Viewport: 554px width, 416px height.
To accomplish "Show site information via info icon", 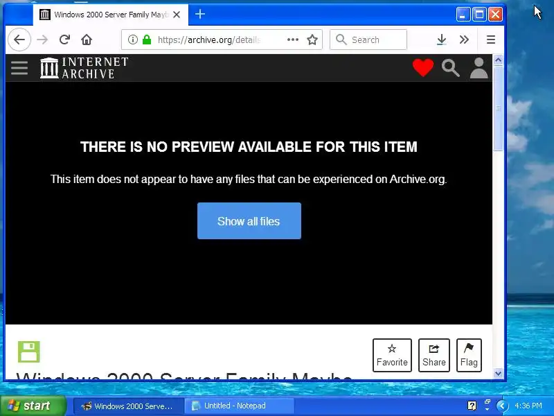I will [x=133, y=40].
